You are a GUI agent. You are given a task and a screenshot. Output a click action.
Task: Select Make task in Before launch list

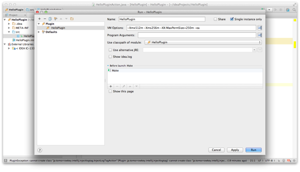(x=185, y=70)
